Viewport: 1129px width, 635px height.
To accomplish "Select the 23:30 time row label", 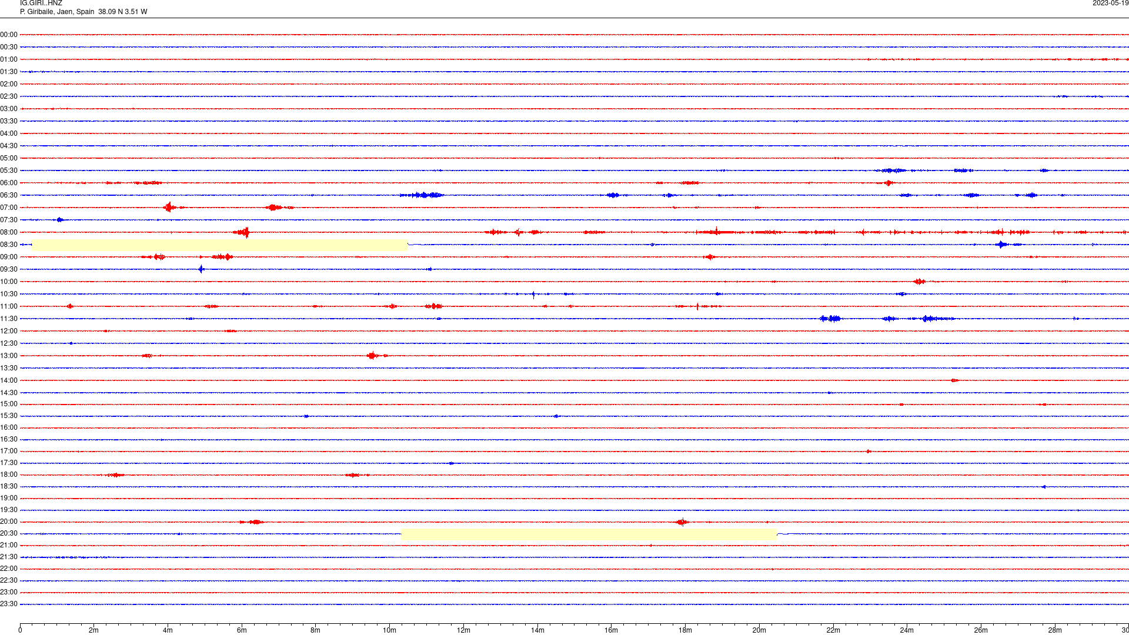I will (9, 604).
